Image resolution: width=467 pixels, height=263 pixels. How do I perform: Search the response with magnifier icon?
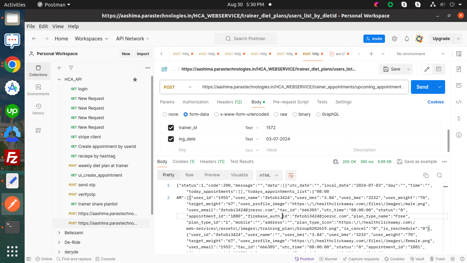pos(440,175)
